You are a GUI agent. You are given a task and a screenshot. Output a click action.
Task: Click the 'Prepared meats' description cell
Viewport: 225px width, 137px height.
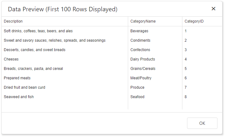point(17,78)
